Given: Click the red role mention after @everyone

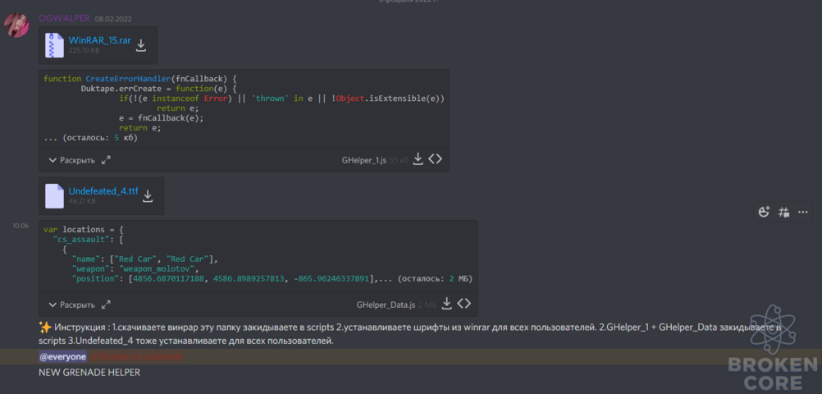Looking at the screenshot, I should coord(137,356).
